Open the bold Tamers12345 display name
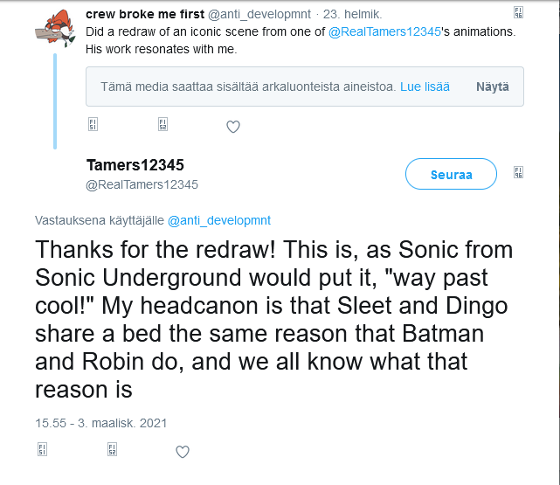Image resolution: width=560 pixels, height=485 pixels. [x=135, y=166]
